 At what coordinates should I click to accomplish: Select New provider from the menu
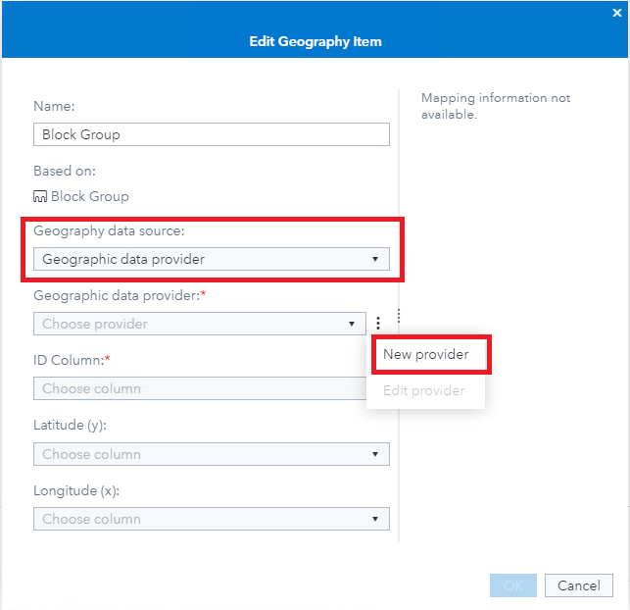click(x=426, y=354)
